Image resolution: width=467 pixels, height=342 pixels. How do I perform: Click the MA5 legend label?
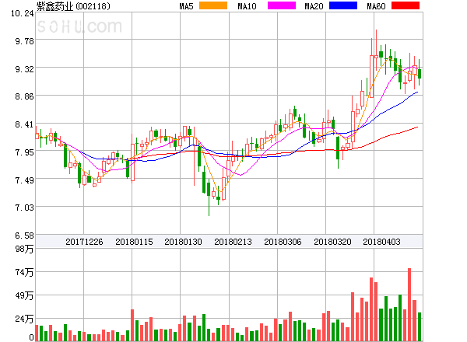187,6
